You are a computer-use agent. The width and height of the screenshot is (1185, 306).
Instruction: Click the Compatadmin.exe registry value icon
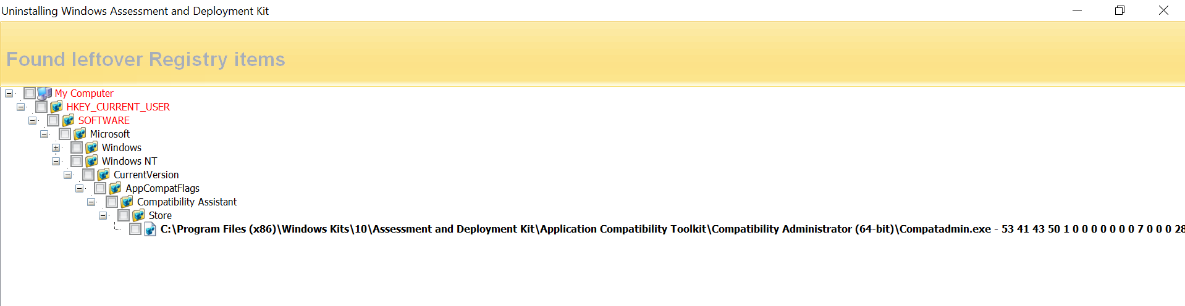point(150,229)
